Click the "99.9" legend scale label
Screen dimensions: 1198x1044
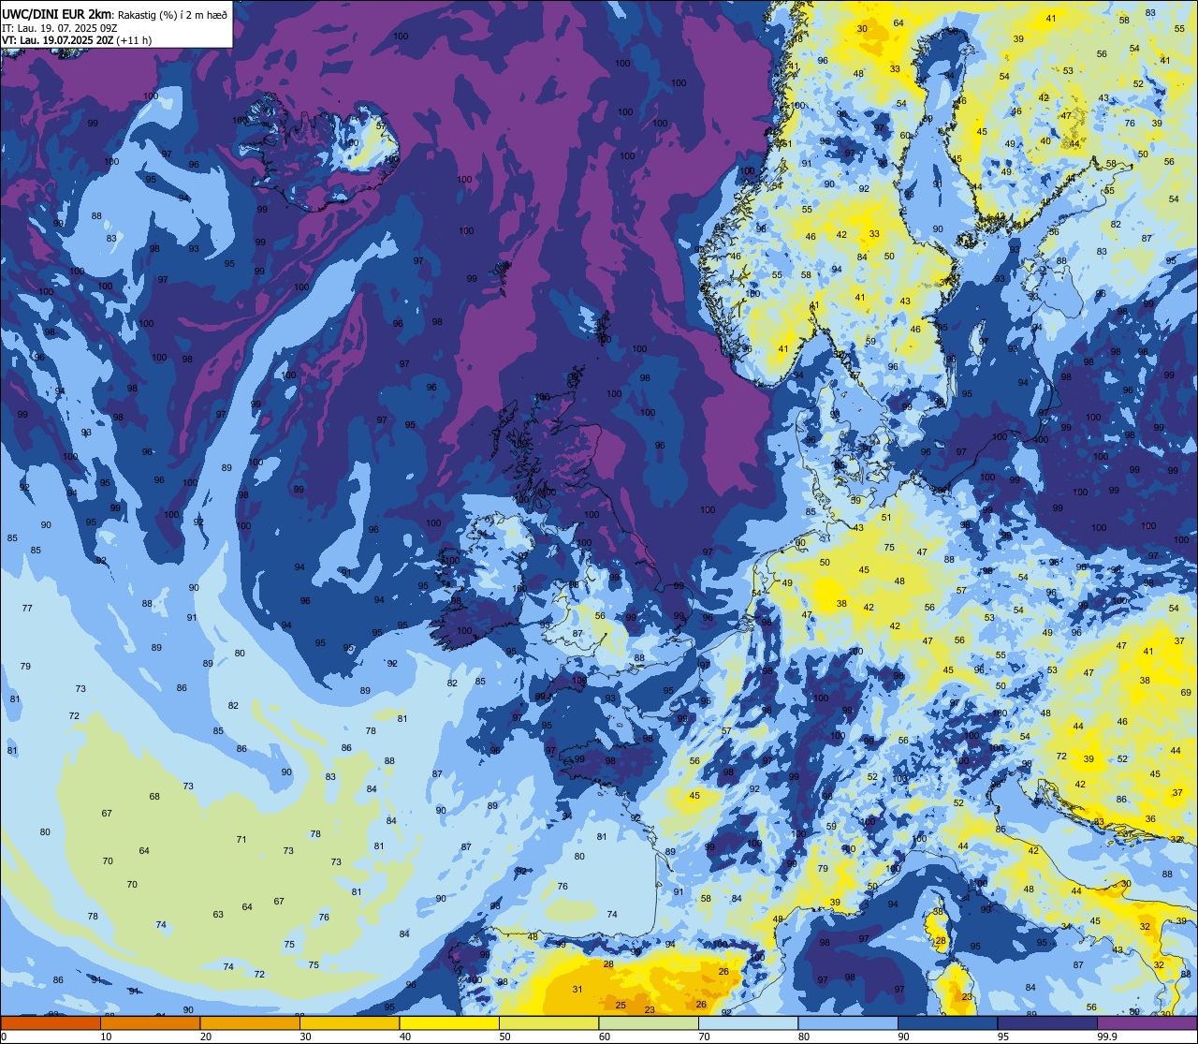click(1108, 1037)
